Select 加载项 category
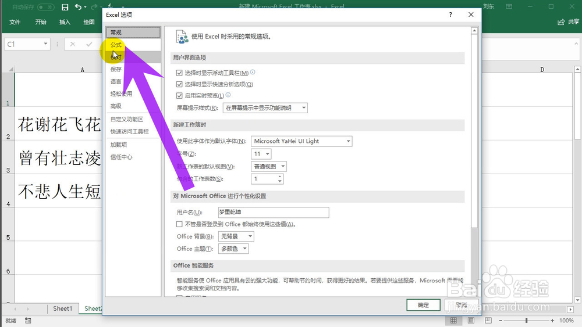This screenshot has height=327, width=582. coord(133,145)
